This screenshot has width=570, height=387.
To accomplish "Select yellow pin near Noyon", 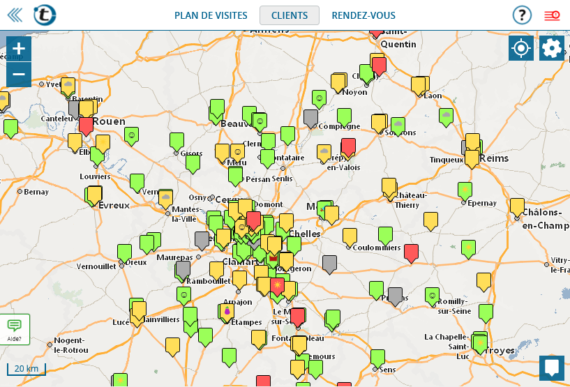I will 338,83.
